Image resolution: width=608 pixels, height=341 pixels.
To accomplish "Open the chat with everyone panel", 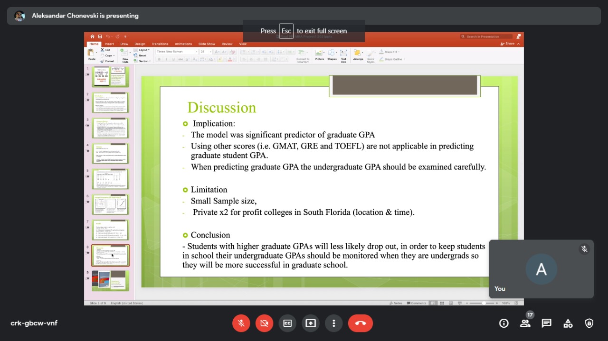I will click(x=547, y=323).
